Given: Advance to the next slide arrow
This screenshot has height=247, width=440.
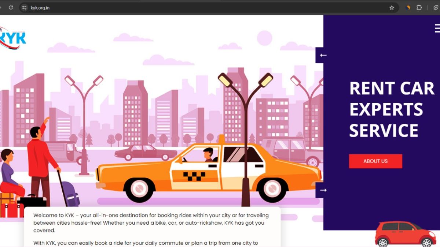Looking at the screenshot, I should click(323, 190).
